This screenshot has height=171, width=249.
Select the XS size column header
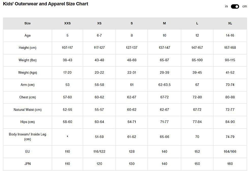tap(99, 23)
